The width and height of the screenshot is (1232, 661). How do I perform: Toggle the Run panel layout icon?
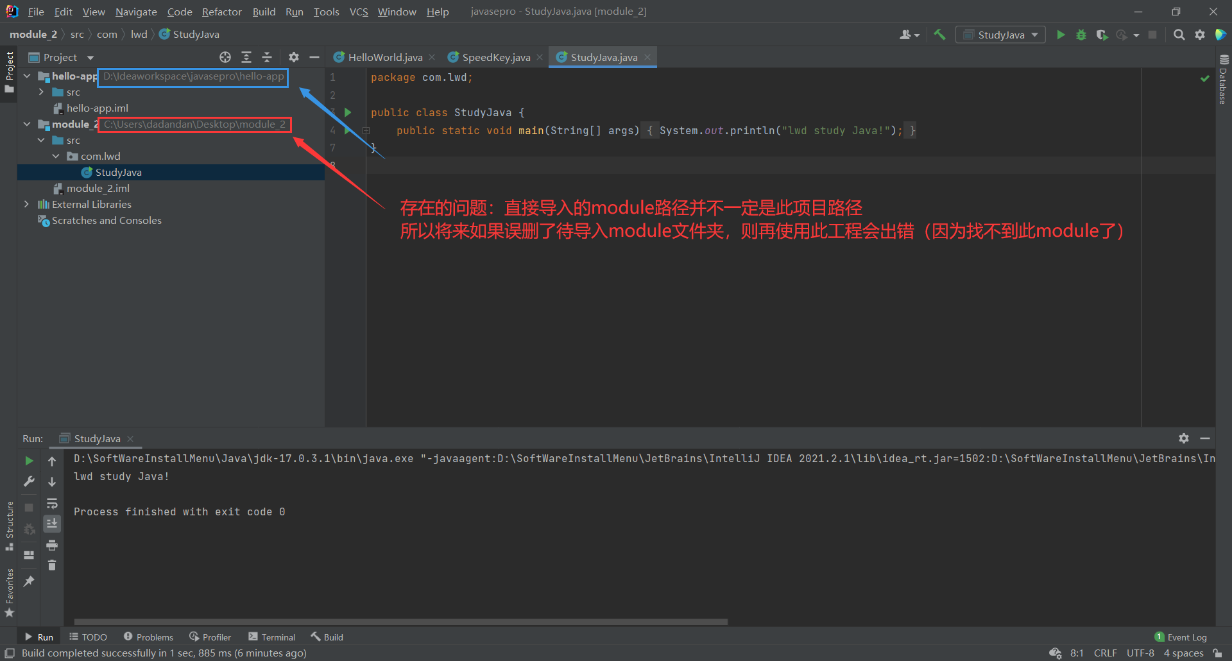point(29,555)
